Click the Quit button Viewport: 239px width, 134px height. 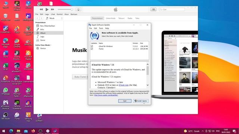pos(125,101)
